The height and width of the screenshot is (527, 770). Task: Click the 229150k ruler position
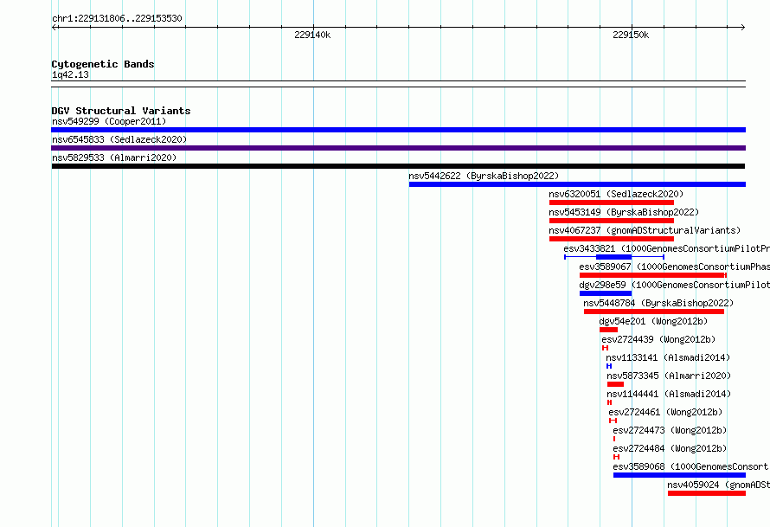tap(631, 35)
